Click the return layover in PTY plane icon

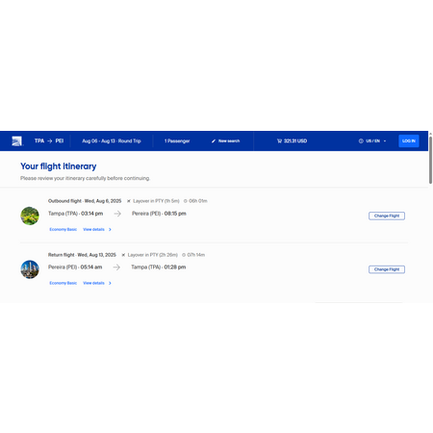pos(123,255)
